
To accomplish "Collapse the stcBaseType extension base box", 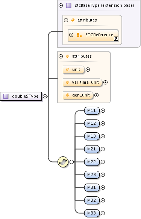I will click(x=61, y=5).
